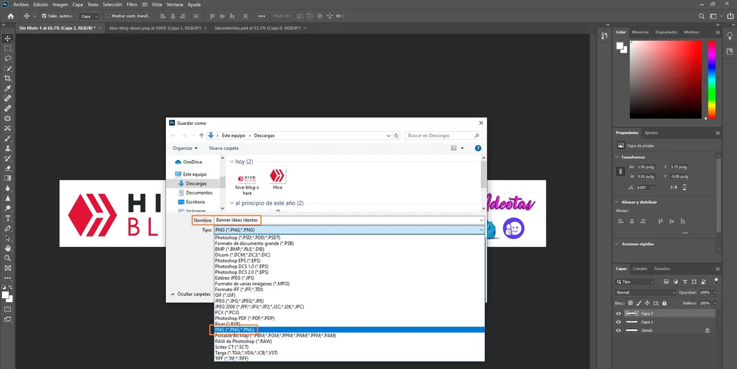Screen dimensions: 737x369
Task: Select the Brush tool
Action: 8,138
